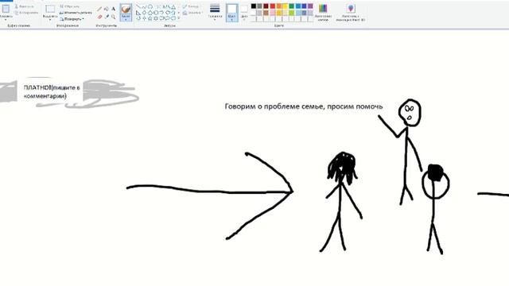Image resolution: width=509 pixels, height=286 pixels.
Task: Open the Rotate (Повернуть) dropdown
Action: 72,19
